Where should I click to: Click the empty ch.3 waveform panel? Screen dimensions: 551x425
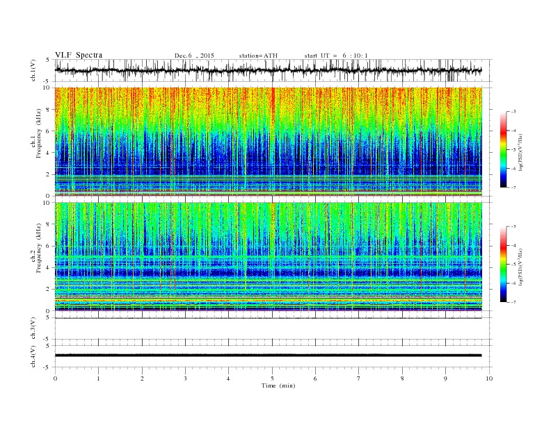(x=273, y=328)
